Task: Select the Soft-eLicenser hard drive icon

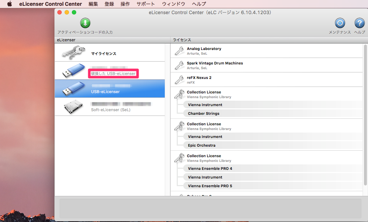Action: tap(73, 107)
